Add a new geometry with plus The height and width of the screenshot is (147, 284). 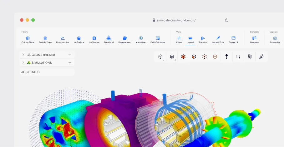point(70,55)
